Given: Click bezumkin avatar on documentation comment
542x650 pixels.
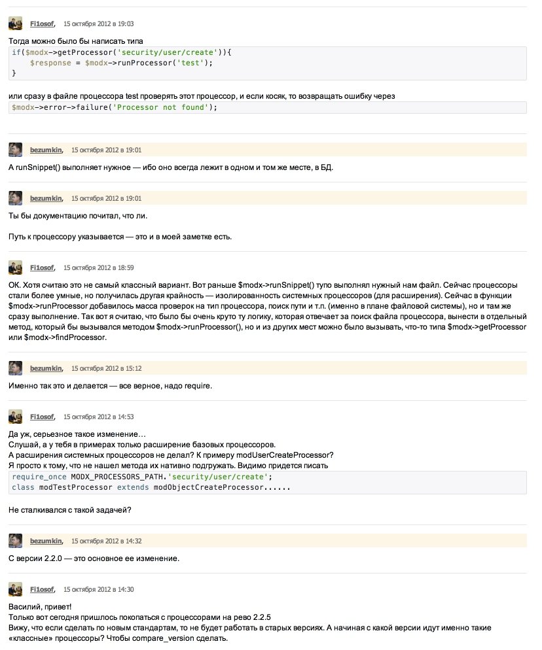Looking at the screenshot, I should (15, 198).
